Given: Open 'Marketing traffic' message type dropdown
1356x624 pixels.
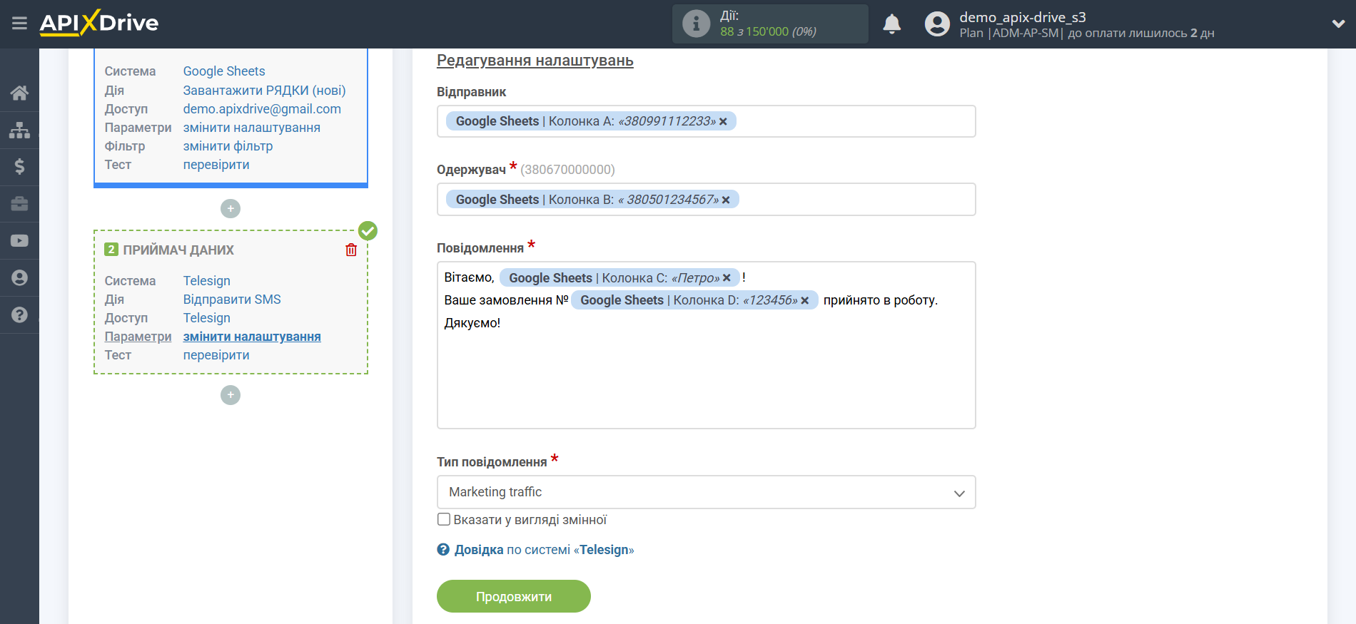Looking at the screenshot, I should click(x=706, y=492).
